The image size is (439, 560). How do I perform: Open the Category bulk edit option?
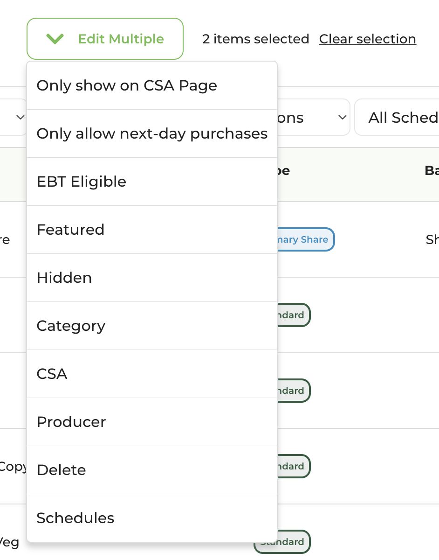[x=152, y=326]
